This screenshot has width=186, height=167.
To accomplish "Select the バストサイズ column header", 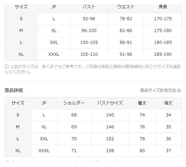I will (110, 103).
